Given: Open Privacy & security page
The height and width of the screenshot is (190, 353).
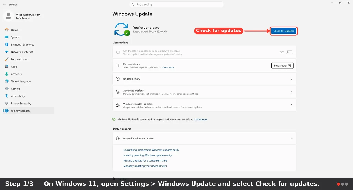Looking at the screenshot, I should pyautogui.click(x=28, y=103).
